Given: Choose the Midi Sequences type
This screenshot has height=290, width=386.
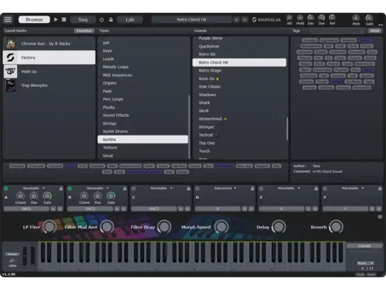Looking at the screenshot, I should pyautogui.click(x=143, y=75).
